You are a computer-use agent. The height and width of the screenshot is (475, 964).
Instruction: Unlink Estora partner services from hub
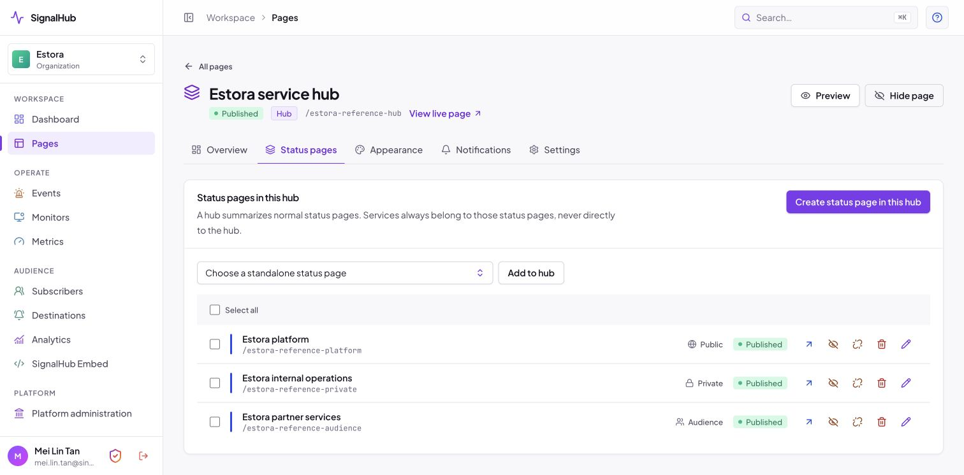[858, 422]
